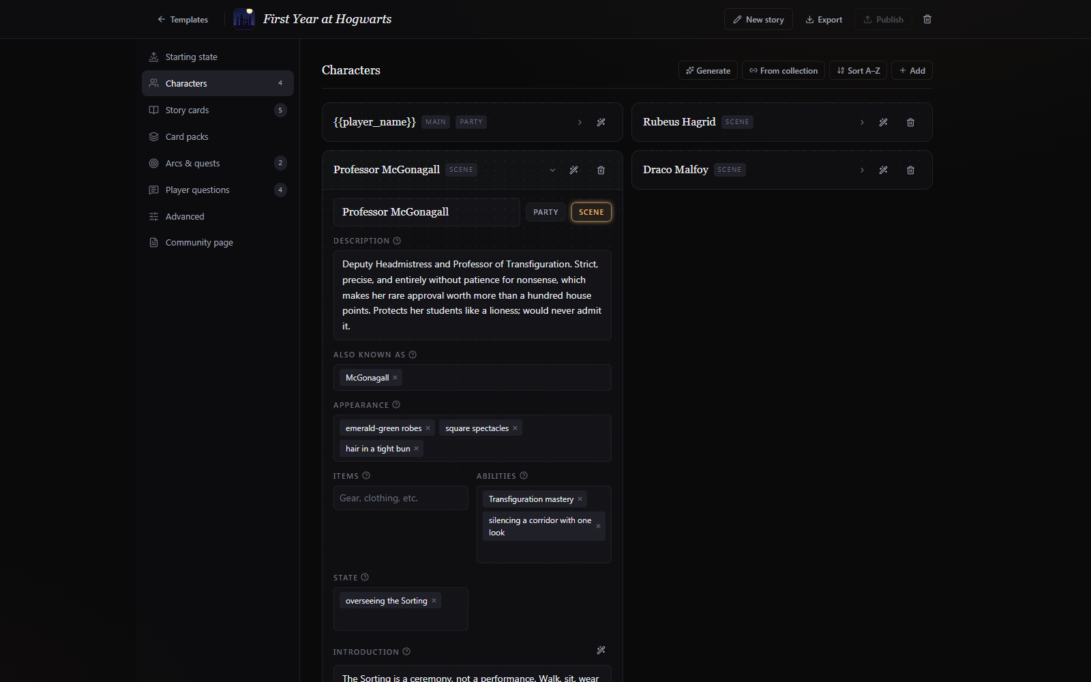The image size is (1091, 682).
Task: Open Player questions section
Action: pyautogui.click(x=218, y=190)
